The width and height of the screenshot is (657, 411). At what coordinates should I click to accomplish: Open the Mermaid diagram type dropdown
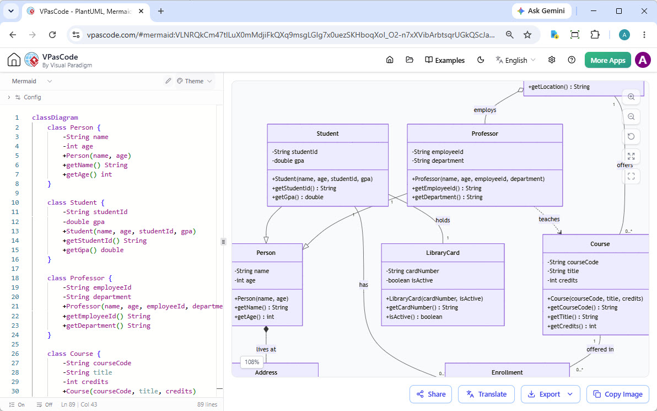[x=32, y=81]
